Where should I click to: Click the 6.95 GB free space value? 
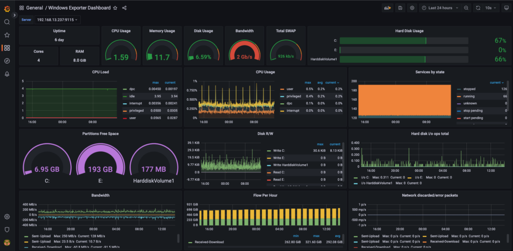point(47,169)
